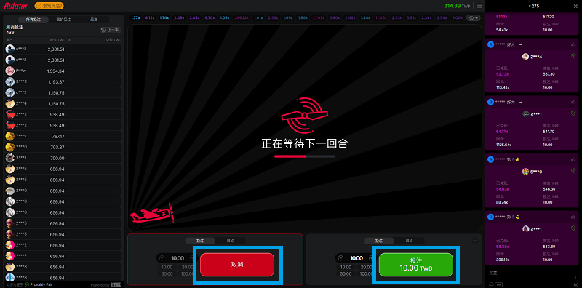Select 10.00 quick amount in right panel
The image size is (582, 288).
click(346, 267)
